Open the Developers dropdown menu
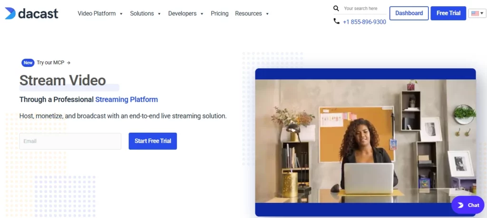Viewport: 487px width, 218px height. click(x=185, y=14)
